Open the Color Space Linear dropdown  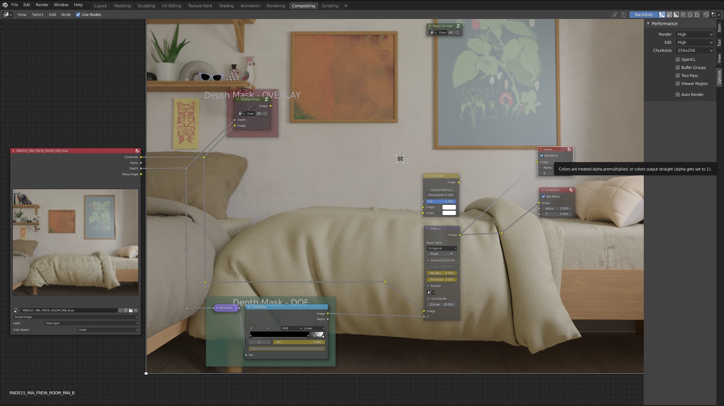(108, 330)
